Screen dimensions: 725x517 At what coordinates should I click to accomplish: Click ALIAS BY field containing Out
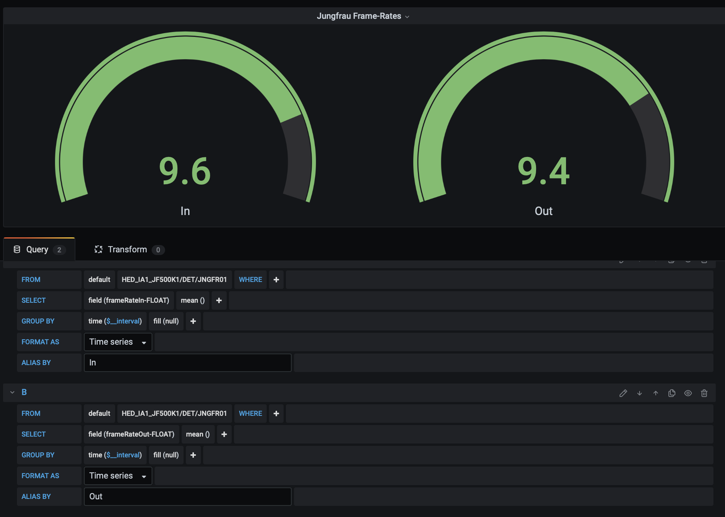click(188, 497)
